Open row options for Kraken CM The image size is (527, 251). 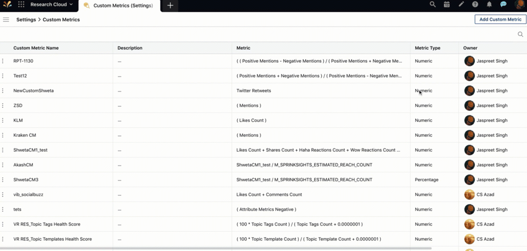[3, 135]
